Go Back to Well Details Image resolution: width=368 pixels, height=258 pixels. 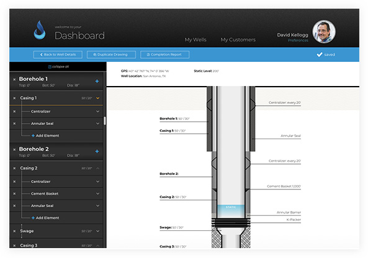(58, 54)
